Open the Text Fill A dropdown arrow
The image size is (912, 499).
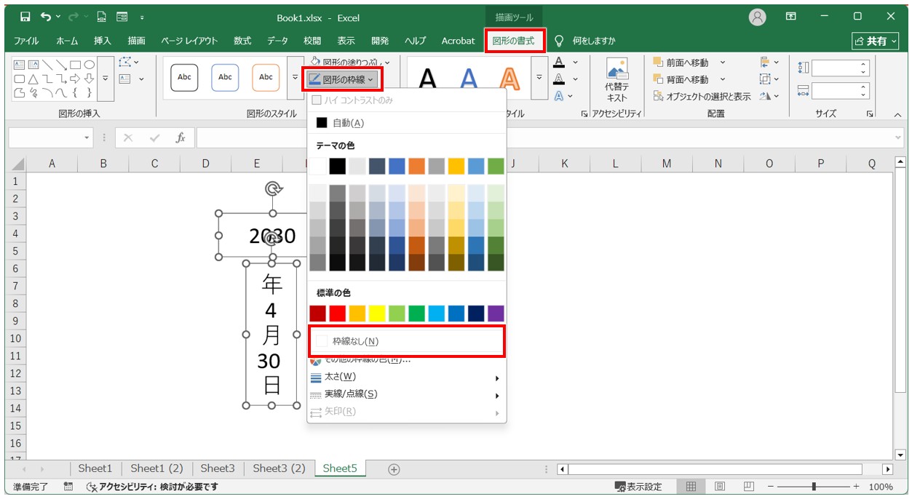575,63
